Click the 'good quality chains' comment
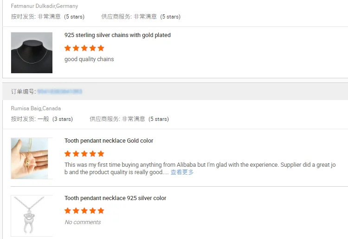This screenshot has height=239, width=348. [89, 59]
